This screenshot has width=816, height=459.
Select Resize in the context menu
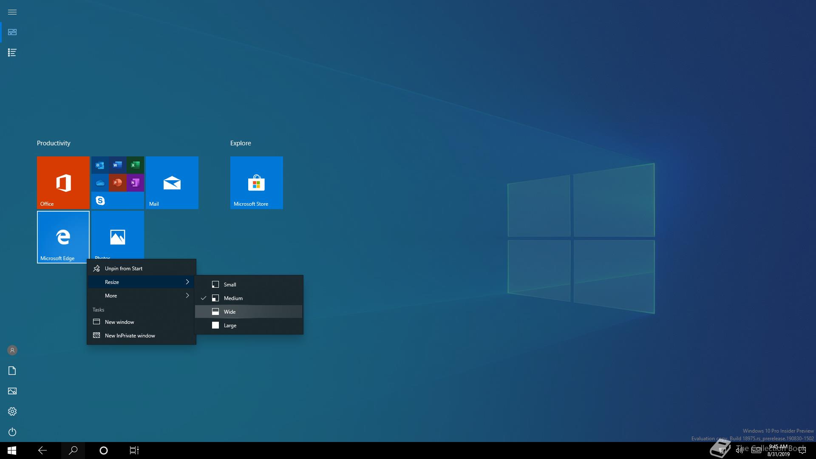[142, 282]
